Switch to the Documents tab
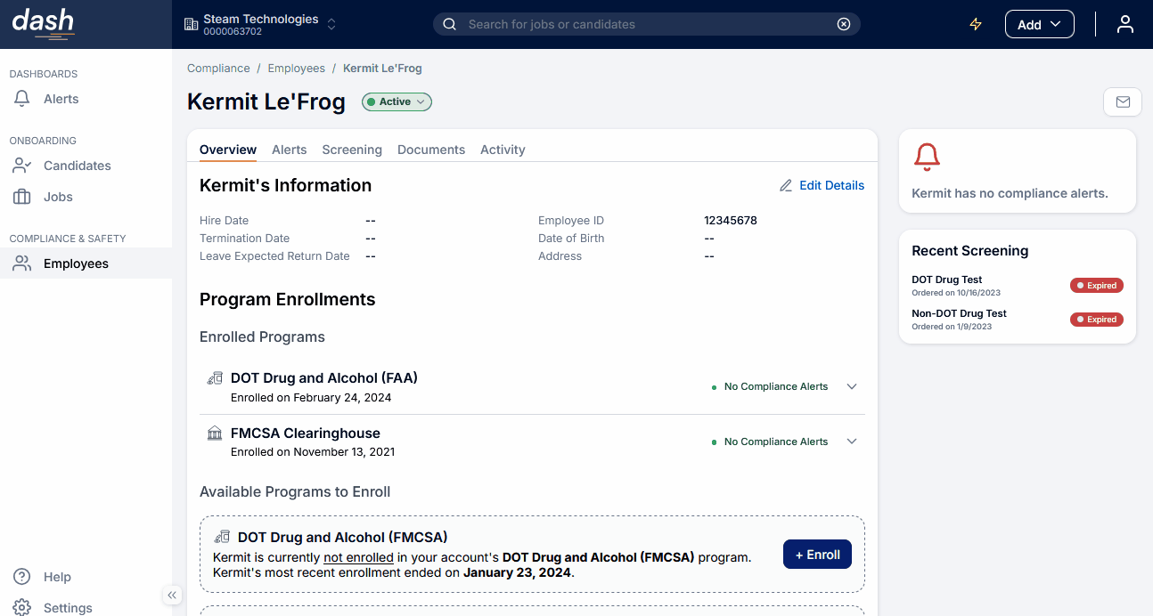 click(431, 150)
